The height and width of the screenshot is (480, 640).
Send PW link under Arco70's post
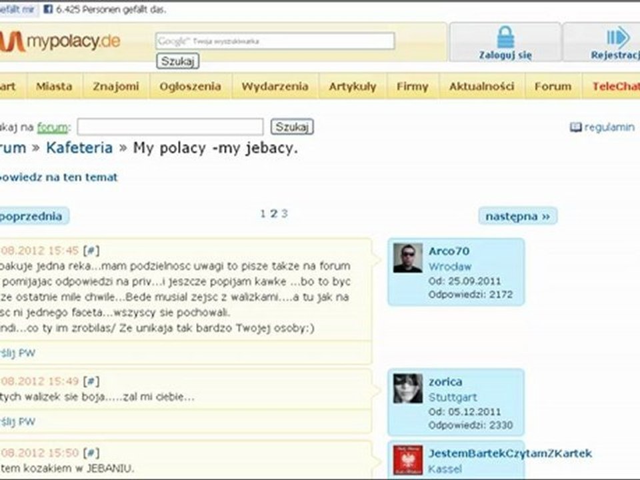click(17, 353)
